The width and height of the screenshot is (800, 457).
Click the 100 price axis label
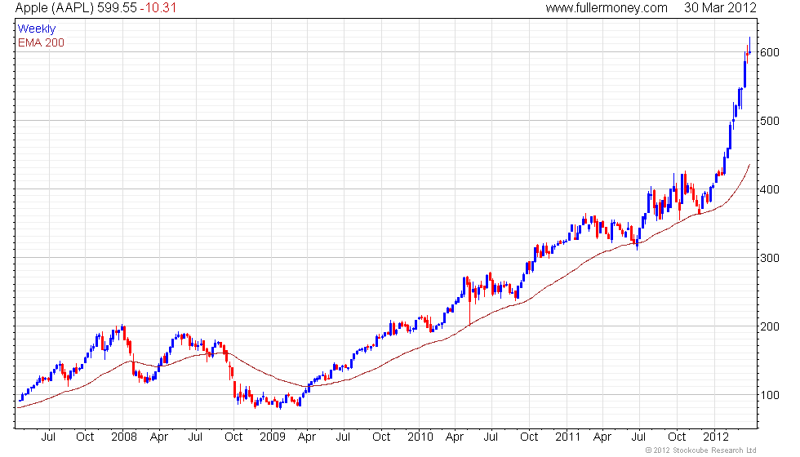pos(770,395)
